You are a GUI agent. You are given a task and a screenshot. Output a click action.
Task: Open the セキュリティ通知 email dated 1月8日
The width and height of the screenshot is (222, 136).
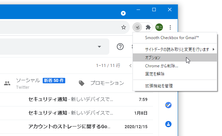[77, 113]
